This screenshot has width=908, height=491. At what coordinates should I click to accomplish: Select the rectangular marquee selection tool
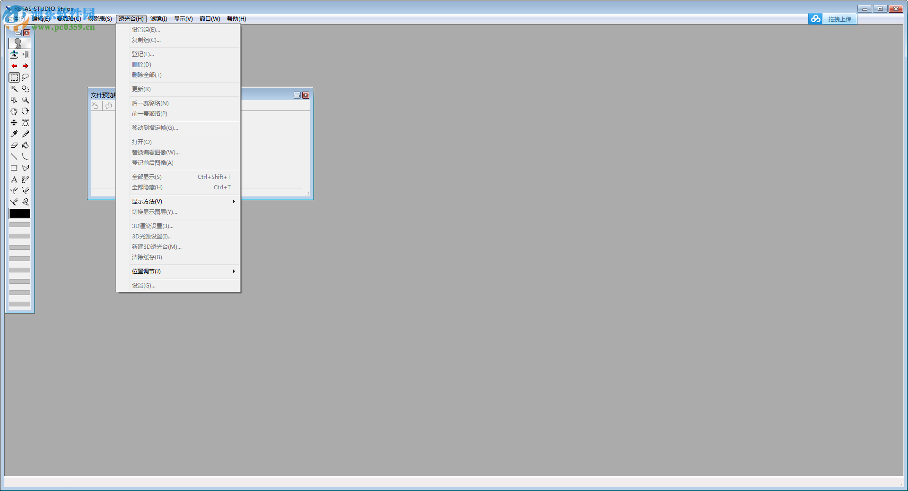(x=14, y=77)
